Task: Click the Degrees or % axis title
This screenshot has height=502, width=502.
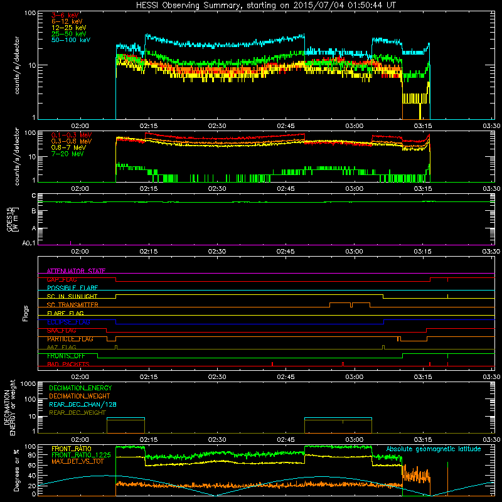Action: click(16, 470)
